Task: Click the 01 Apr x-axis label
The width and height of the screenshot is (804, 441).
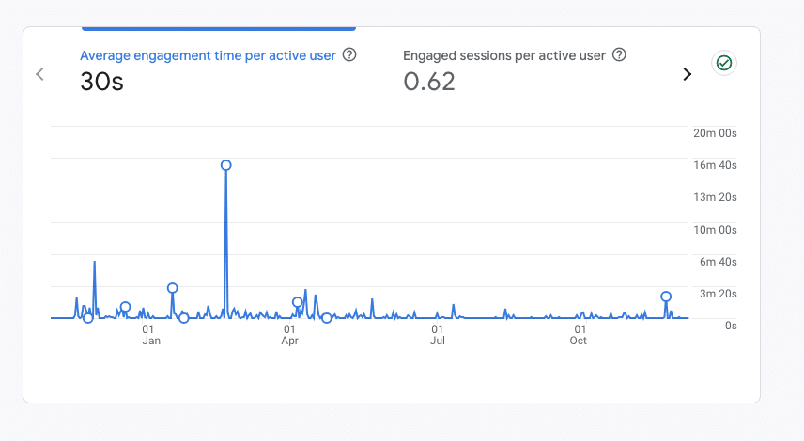Action: 289,335
